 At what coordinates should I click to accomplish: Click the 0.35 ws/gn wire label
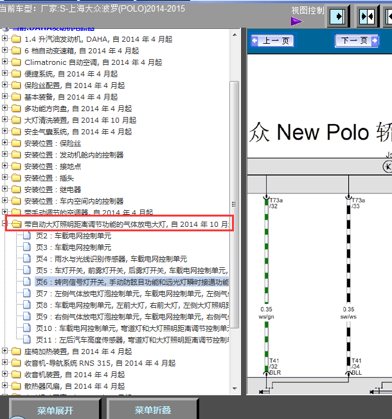267,313
